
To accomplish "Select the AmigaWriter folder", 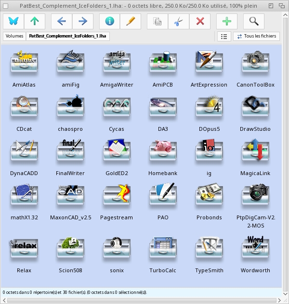I will tap(117, 64).
